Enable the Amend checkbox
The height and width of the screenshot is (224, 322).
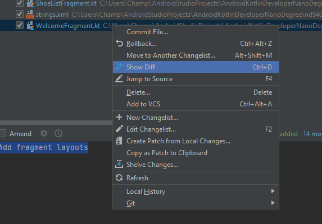click(x=2, y=133)
